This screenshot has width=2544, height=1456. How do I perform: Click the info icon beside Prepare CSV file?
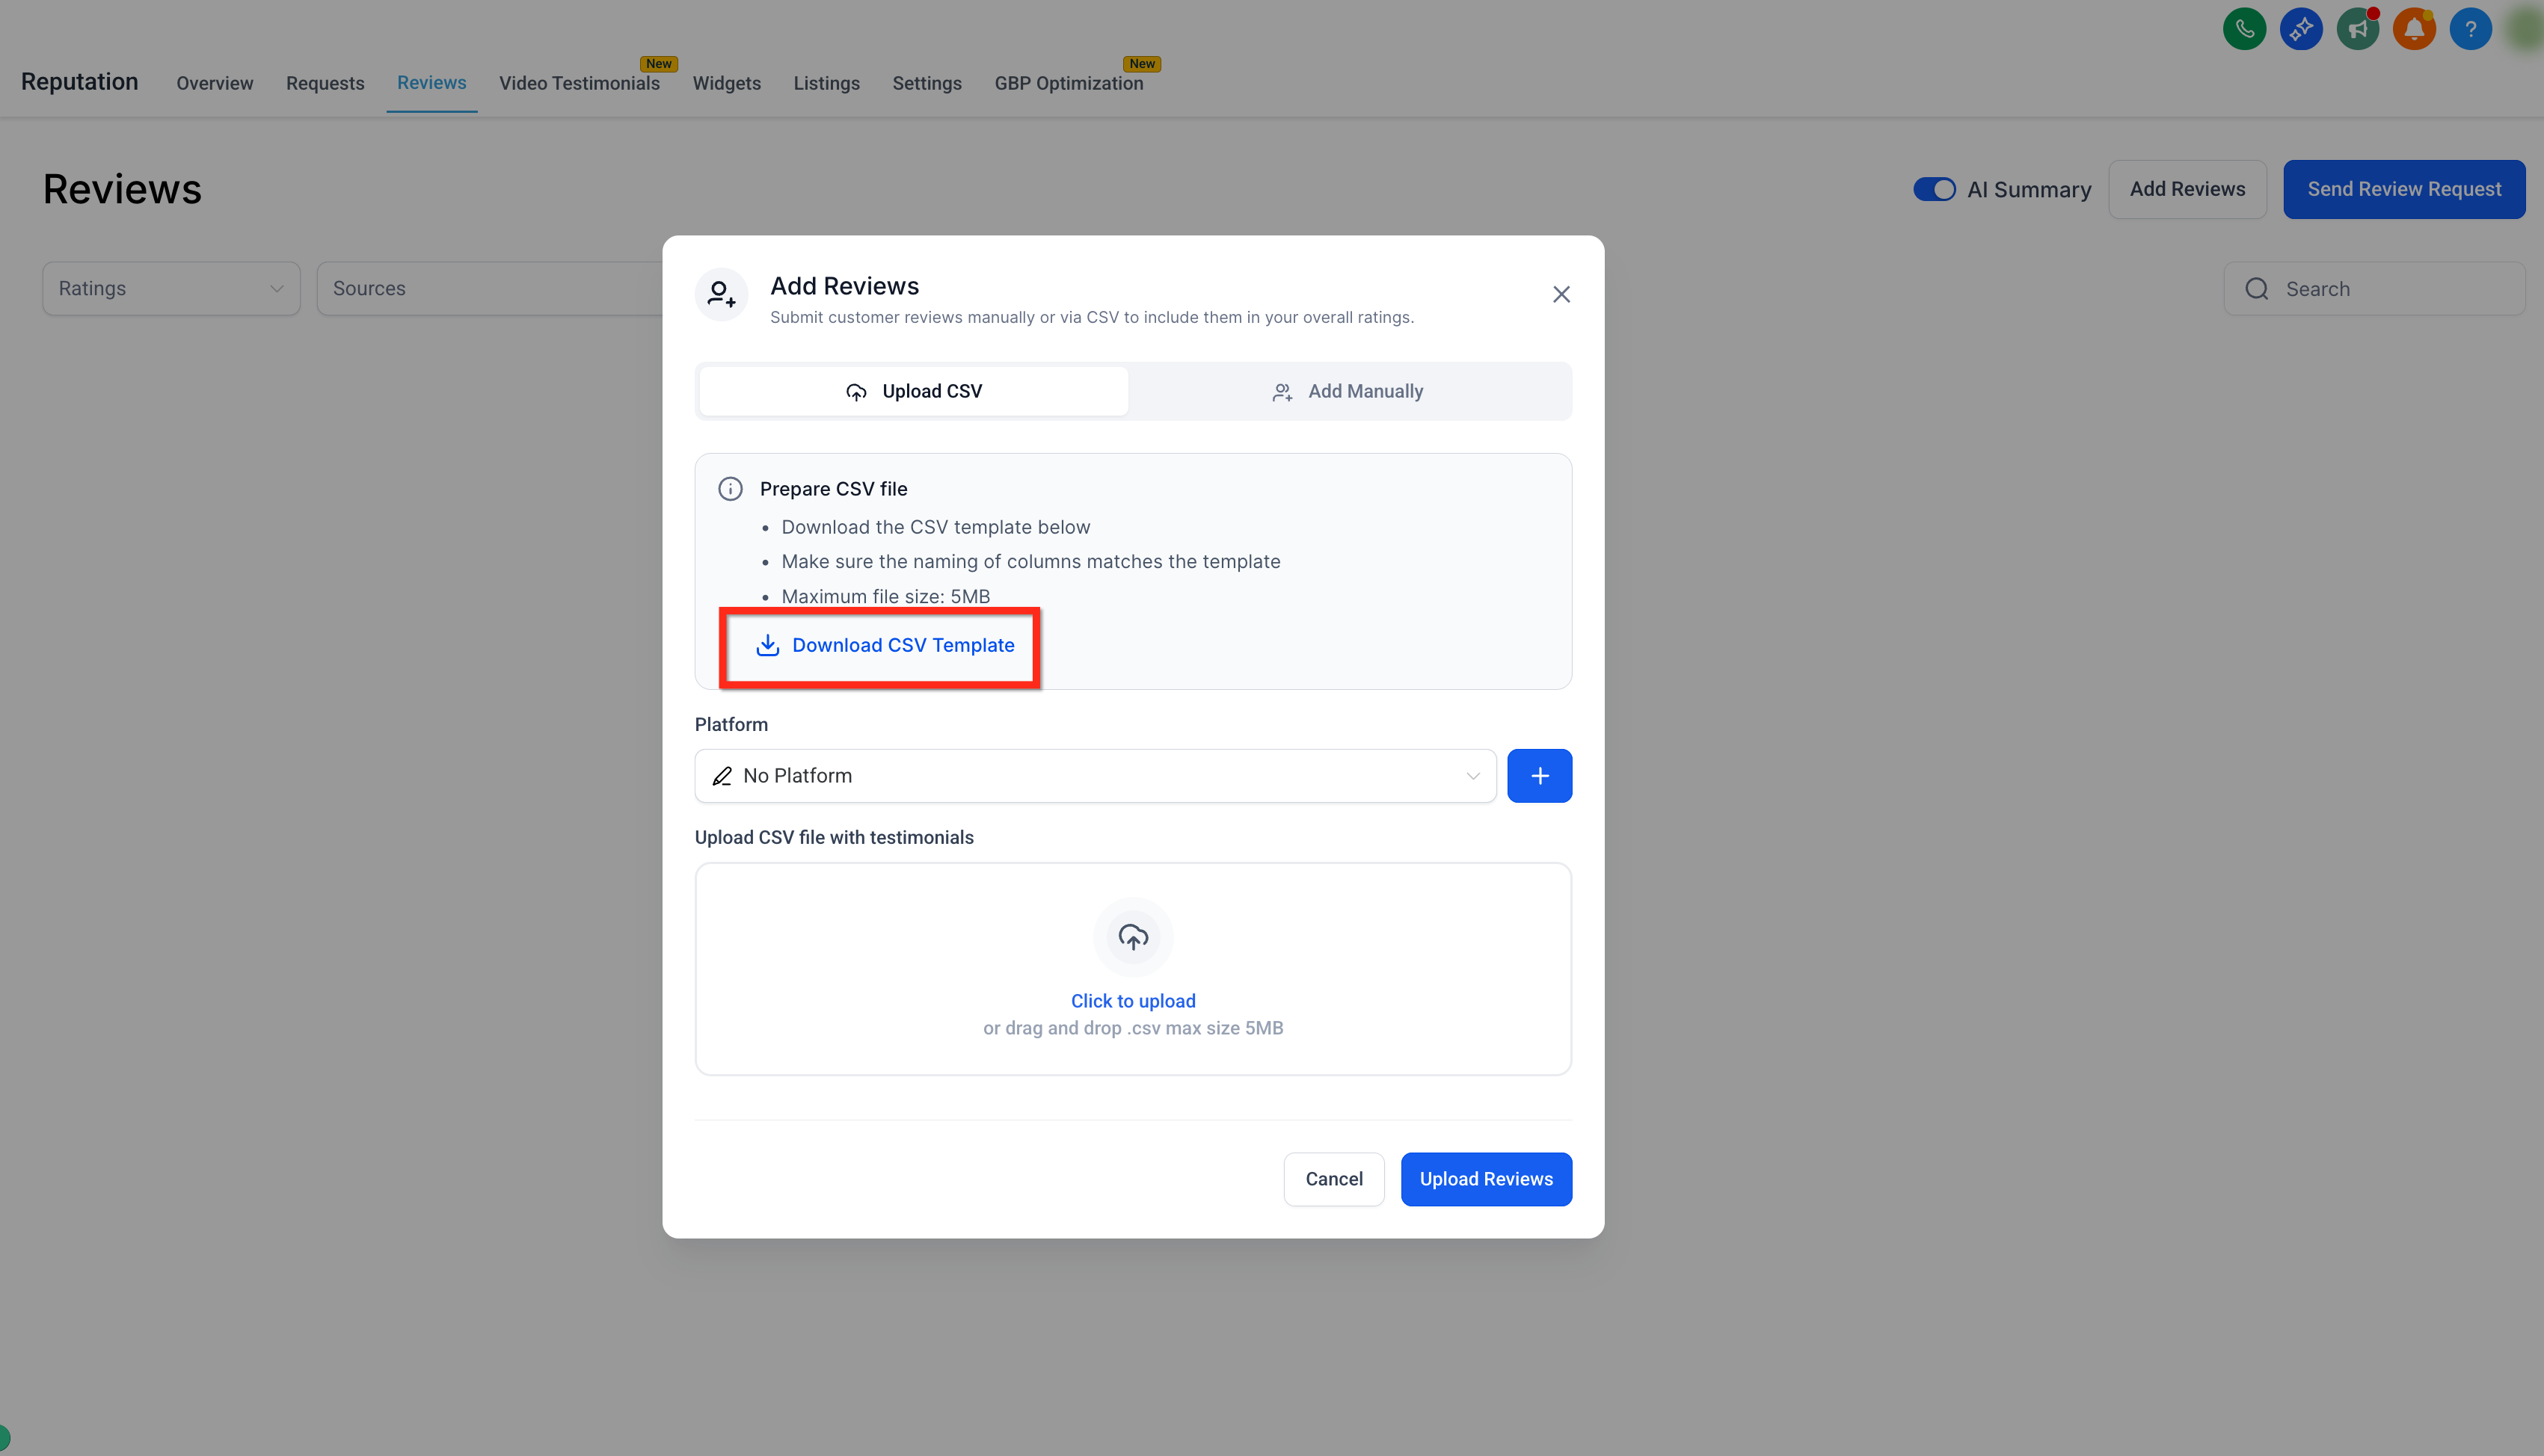coord(731,489)
